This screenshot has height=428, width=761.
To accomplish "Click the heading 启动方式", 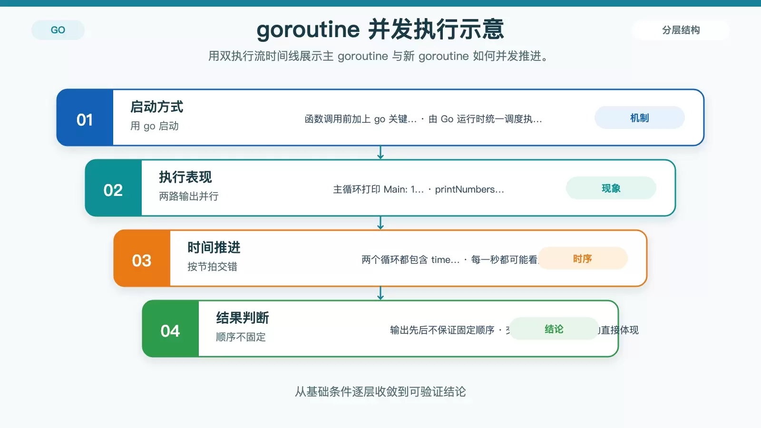I will coord(157,107).
